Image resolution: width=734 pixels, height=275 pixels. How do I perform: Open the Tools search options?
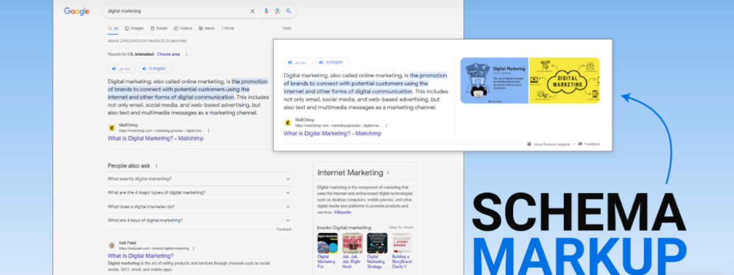pos(287,28)
